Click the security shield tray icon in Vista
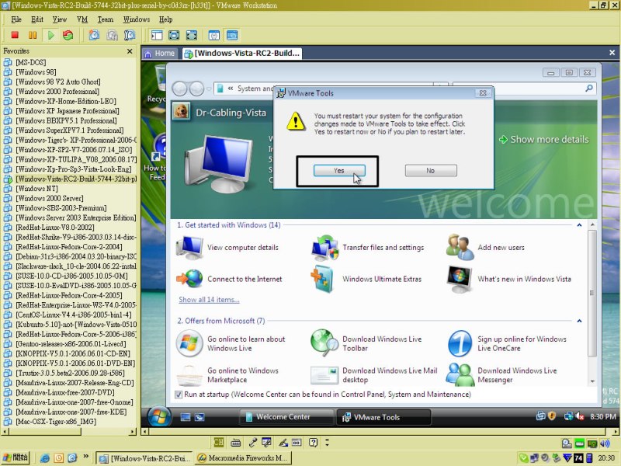Viewport: 621px width, 466px height. [552, 416]
